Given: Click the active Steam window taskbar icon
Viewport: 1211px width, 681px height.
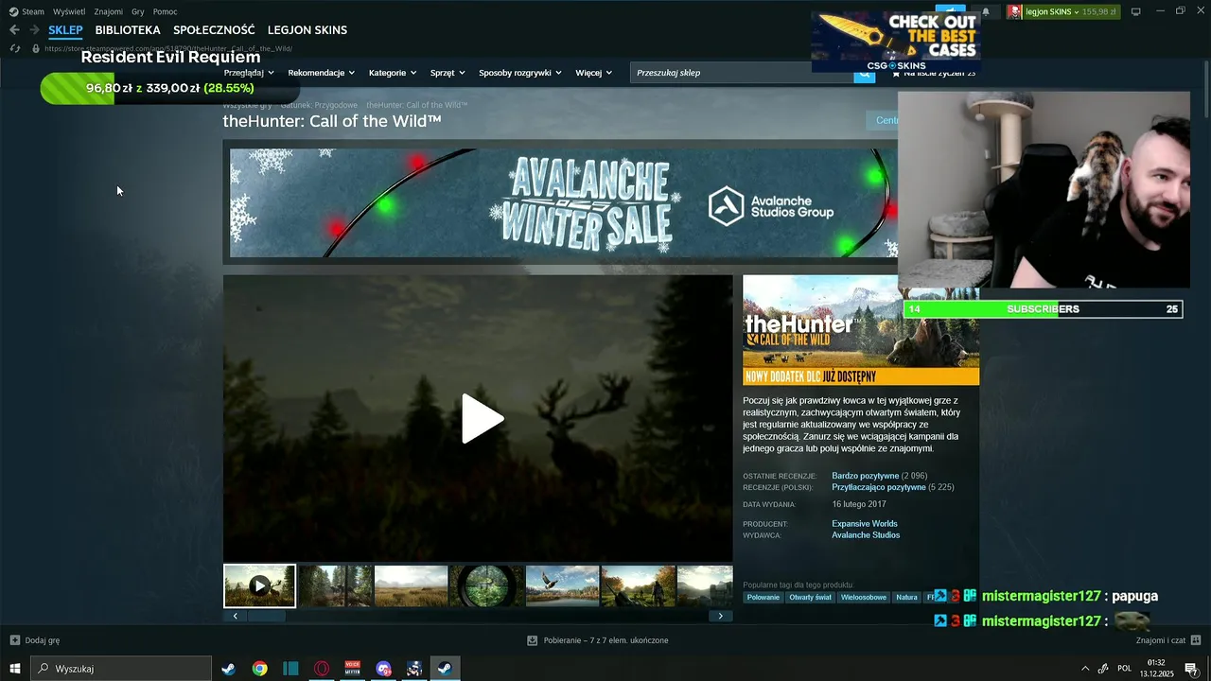Looking at the screenshot, I should click(x=444, y=669).
